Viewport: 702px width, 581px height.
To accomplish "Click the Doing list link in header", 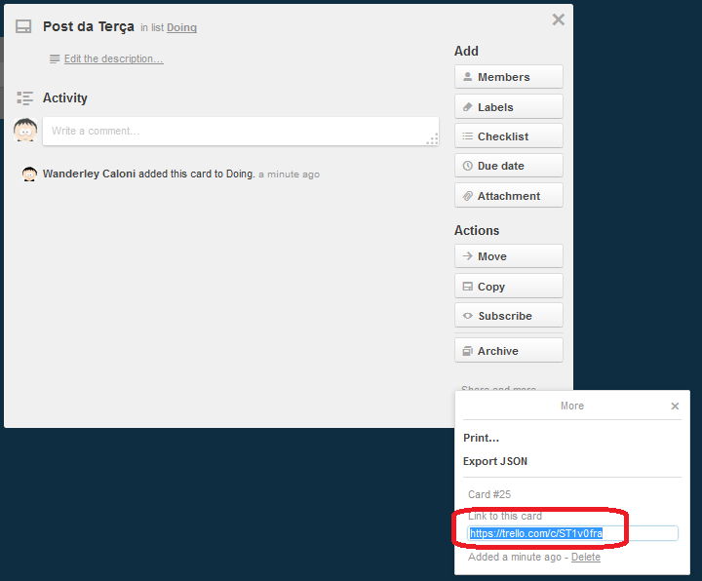I will click(181, 28).
